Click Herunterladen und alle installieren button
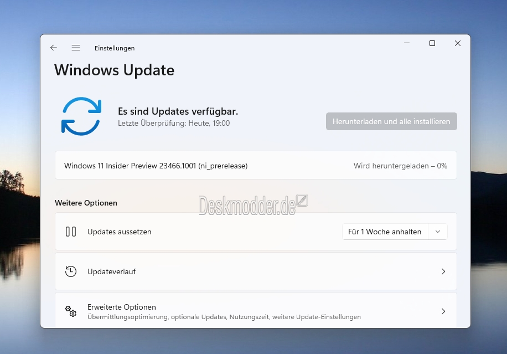507x354 pixels. point(391,121)
